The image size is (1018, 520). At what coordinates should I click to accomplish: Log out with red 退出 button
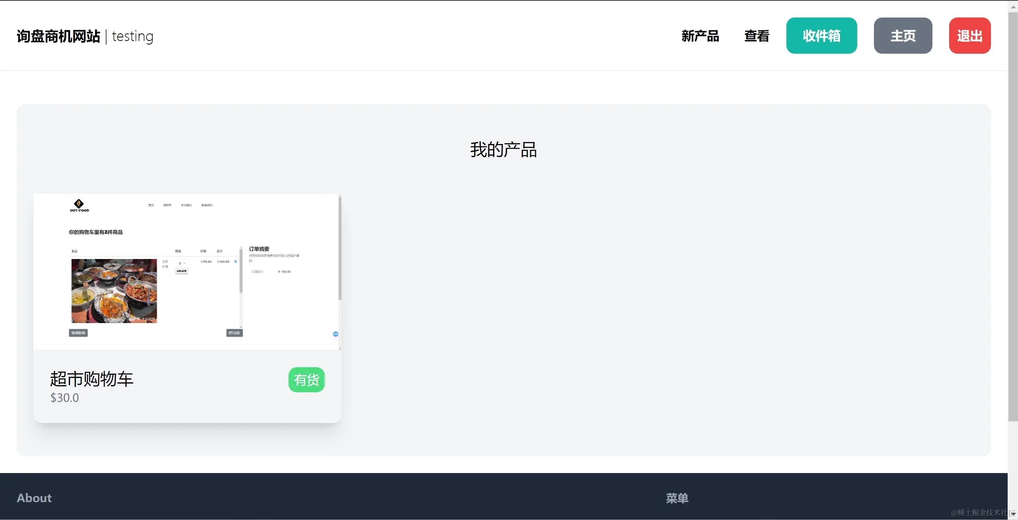pyautogui.click(x=969, y=36)
